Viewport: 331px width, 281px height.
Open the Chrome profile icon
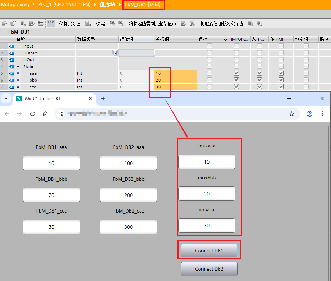pyautogui.click(x=310, y=114)
